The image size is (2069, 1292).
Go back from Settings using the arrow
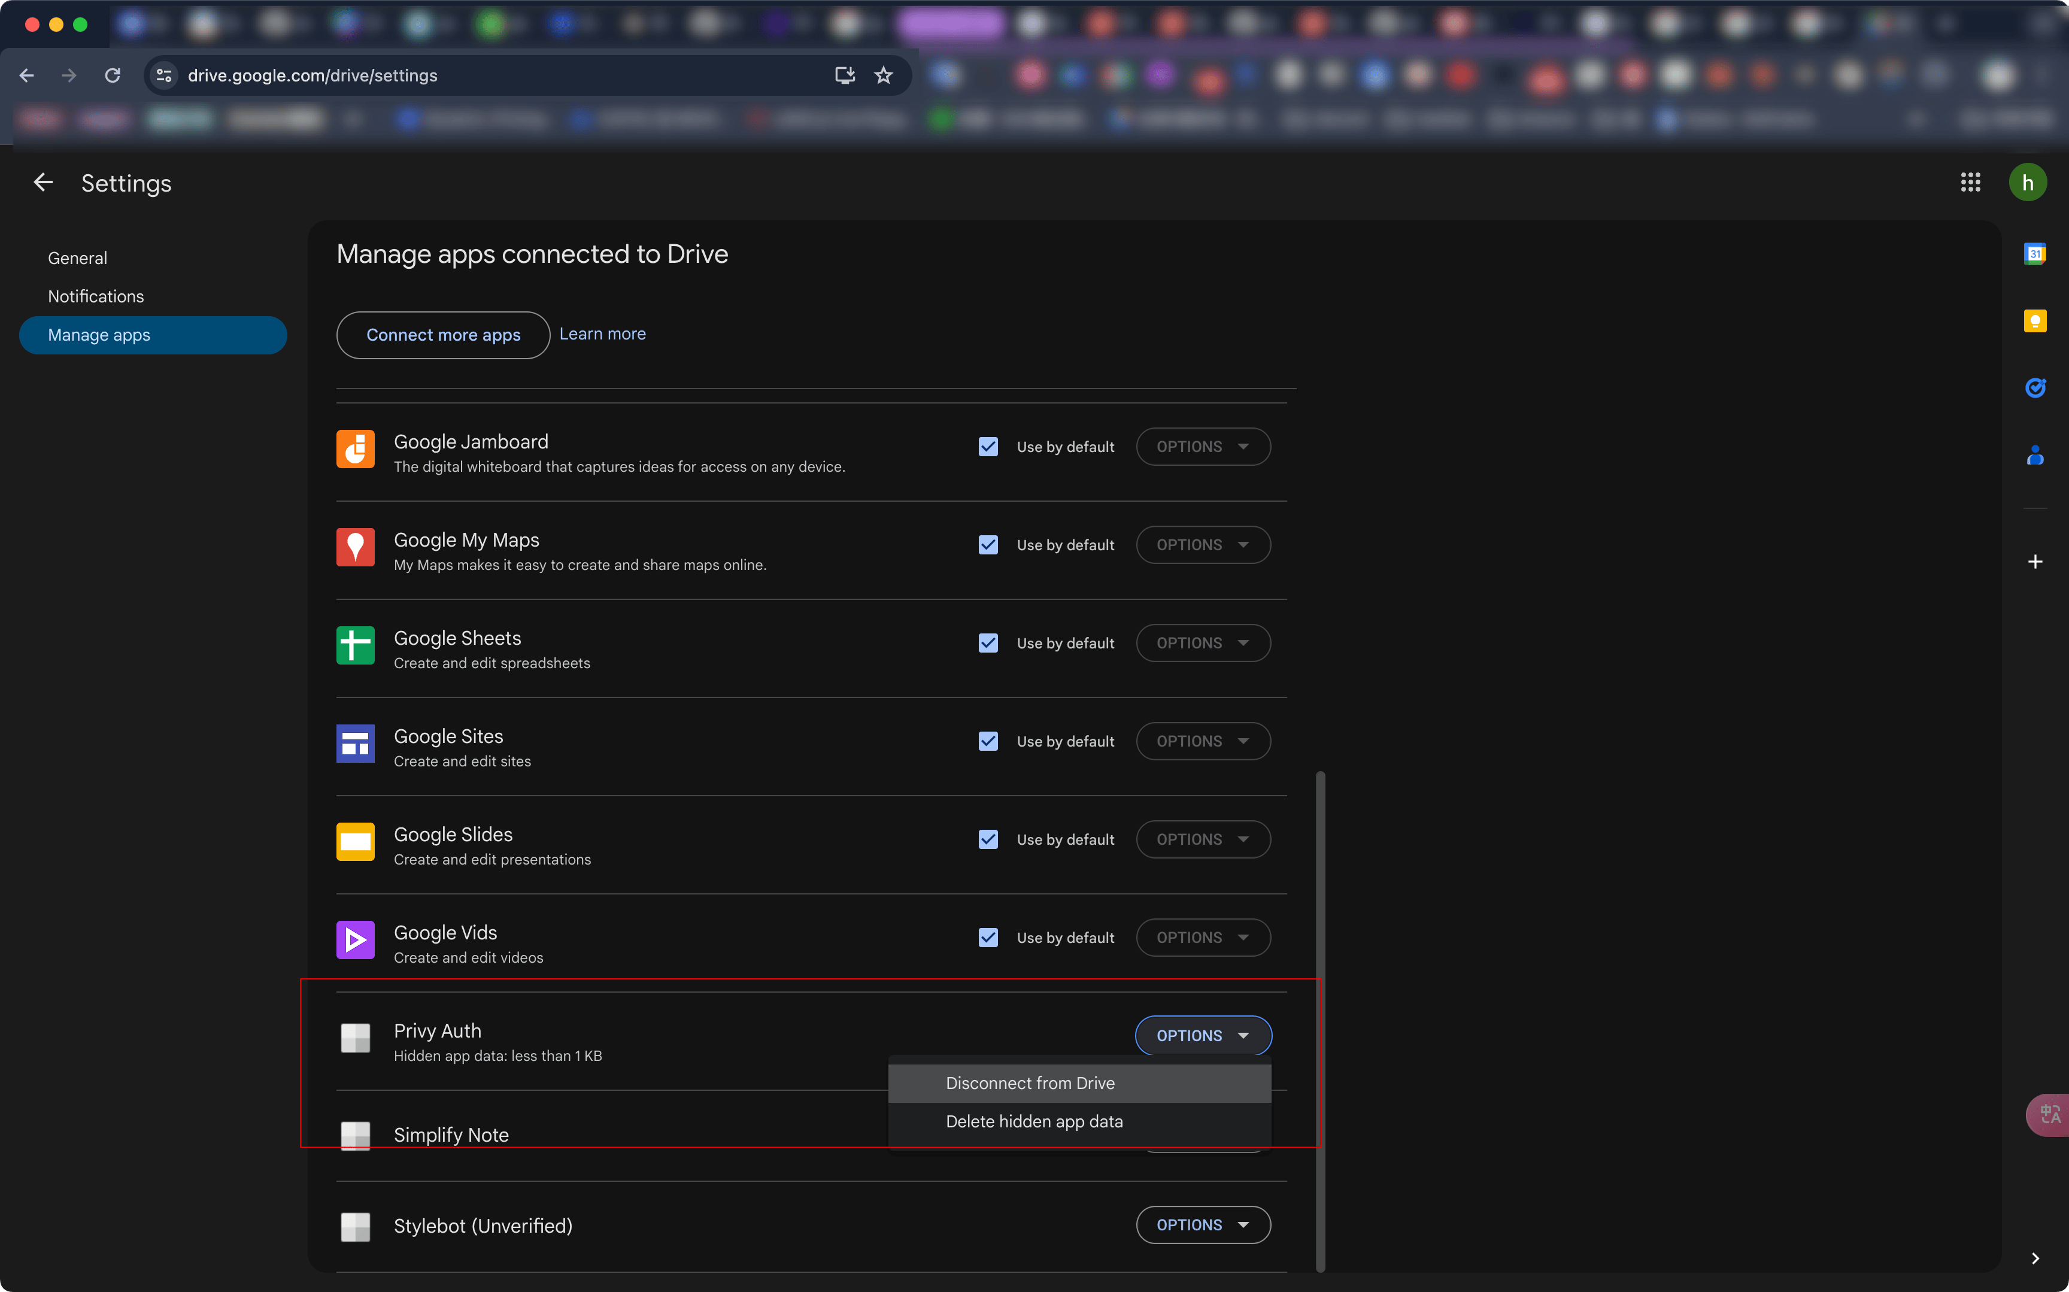(x=44, y=182)
